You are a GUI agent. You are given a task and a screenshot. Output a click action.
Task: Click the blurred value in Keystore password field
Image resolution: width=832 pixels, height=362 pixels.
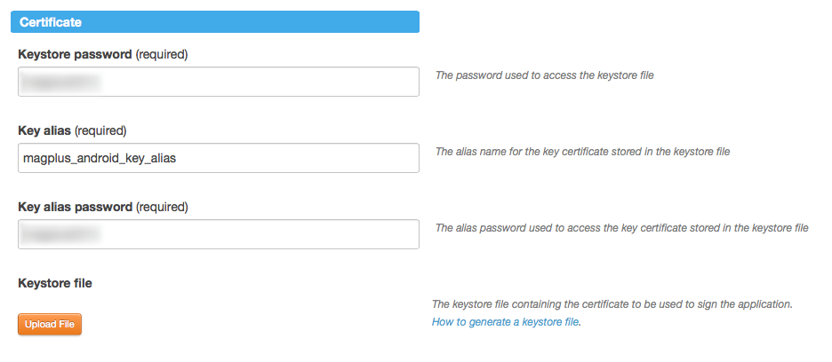tap(60, 83)
